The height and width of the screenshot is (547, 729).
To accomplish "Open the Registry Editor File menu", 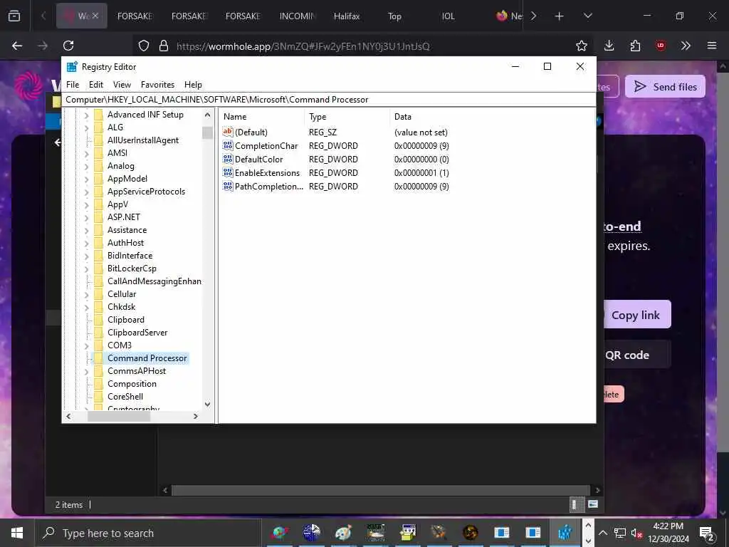I will [x=73, y=85].
